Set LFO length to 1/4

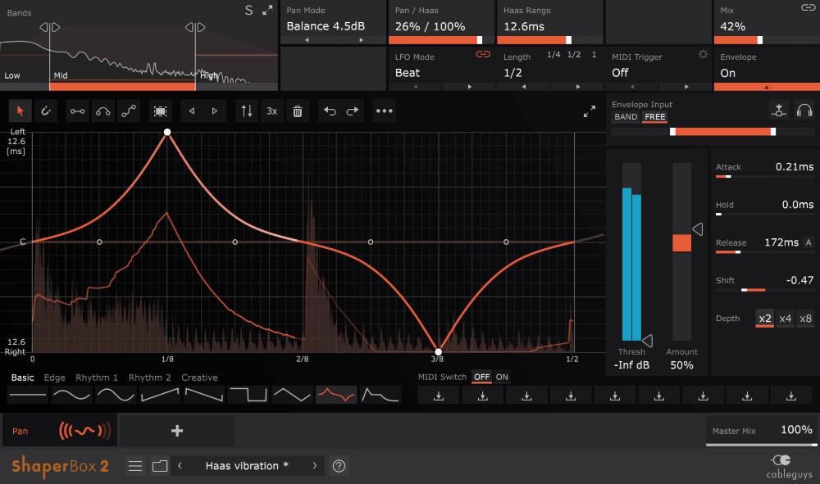[553, 55]
